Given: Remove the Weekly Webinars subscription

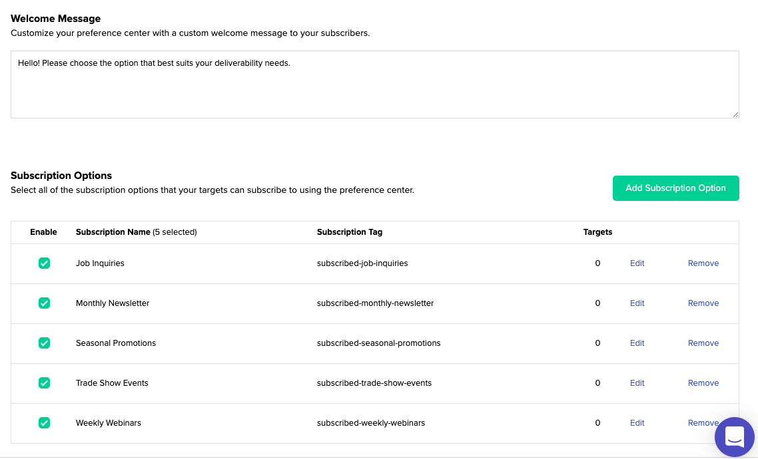Looking at the screenshot, I should click(702, 423).
